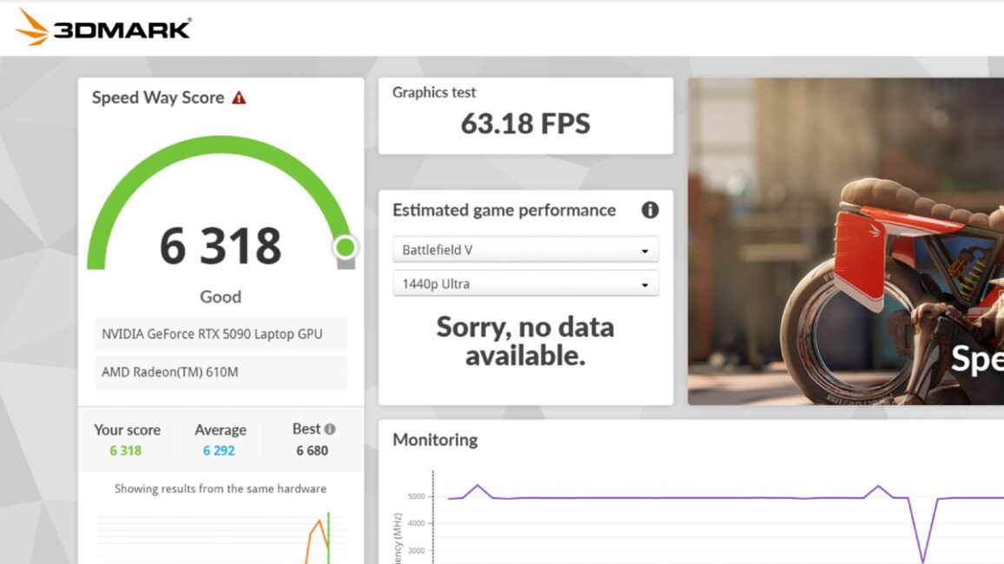The height and width of the screenshot is (564, 1004).
Task: Click the score distribution chart under same hardware
Action: [221, 538]
